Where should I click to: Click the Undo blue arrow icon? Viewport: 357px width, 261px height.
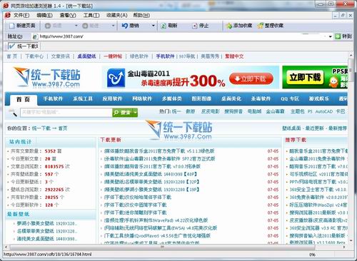click(x=125, y=26)
